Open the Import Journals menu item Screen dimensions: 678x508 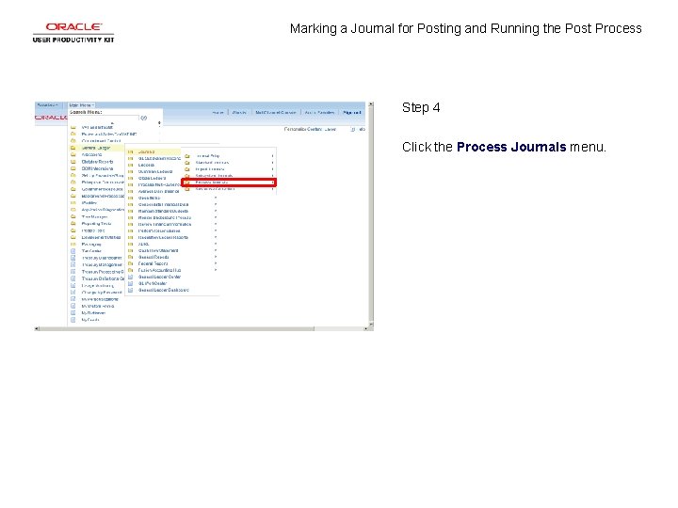pos(210,169)
